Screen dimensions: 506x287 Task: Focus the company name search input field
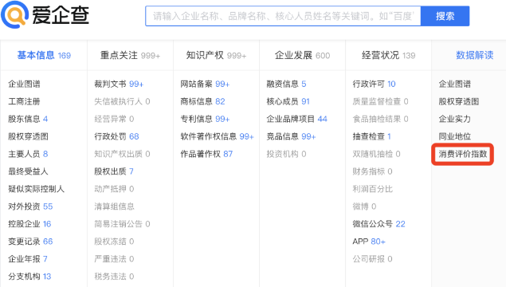pos(283,16)
